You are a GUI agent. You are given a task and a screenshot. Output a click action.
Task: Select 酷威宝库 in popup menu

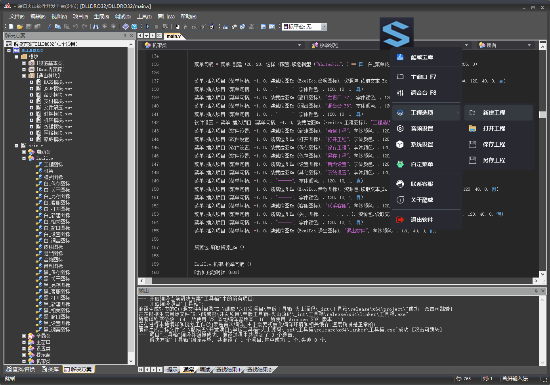pos(426,57)
